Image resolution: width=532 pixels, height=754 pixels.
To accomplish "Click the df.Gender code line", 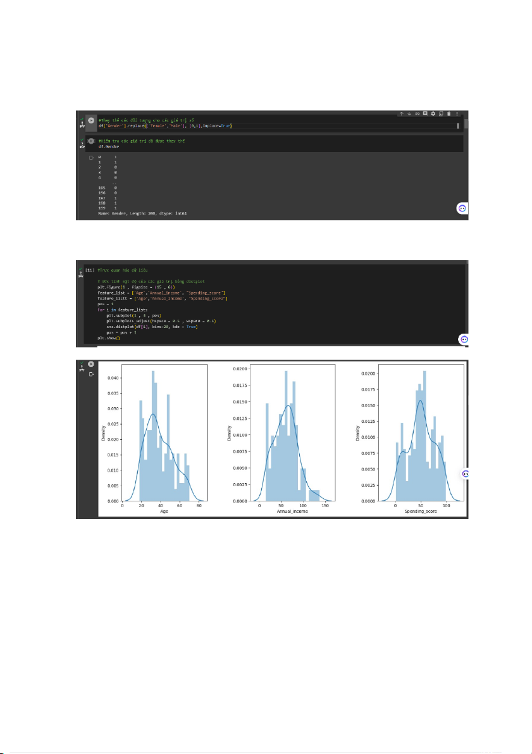I will coord(108,146).
